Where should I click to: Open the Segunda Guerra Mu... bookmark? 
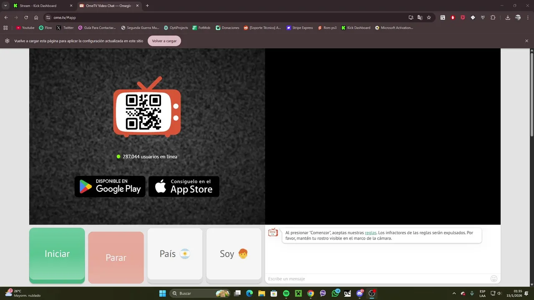point(140,28)
